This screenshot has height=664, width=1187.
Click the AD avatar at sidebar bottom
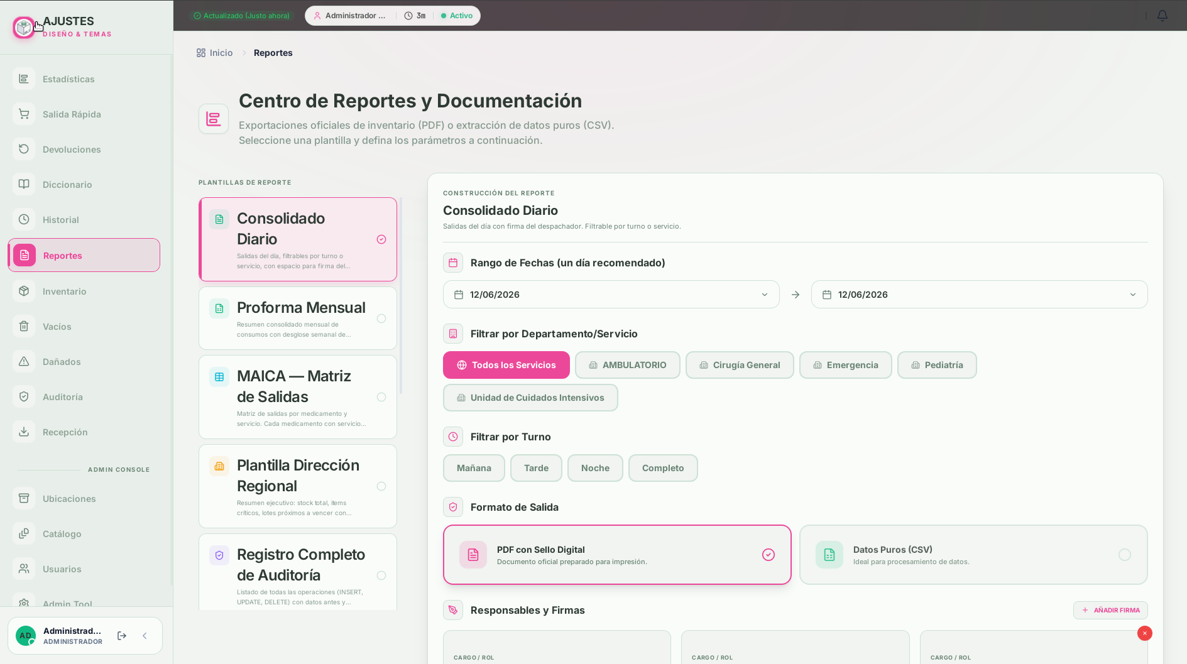pyautogui.click(x=26, y=636)
